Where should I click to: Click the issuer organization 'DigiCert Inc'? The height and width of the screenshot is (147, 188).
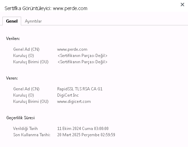[68, 95]
